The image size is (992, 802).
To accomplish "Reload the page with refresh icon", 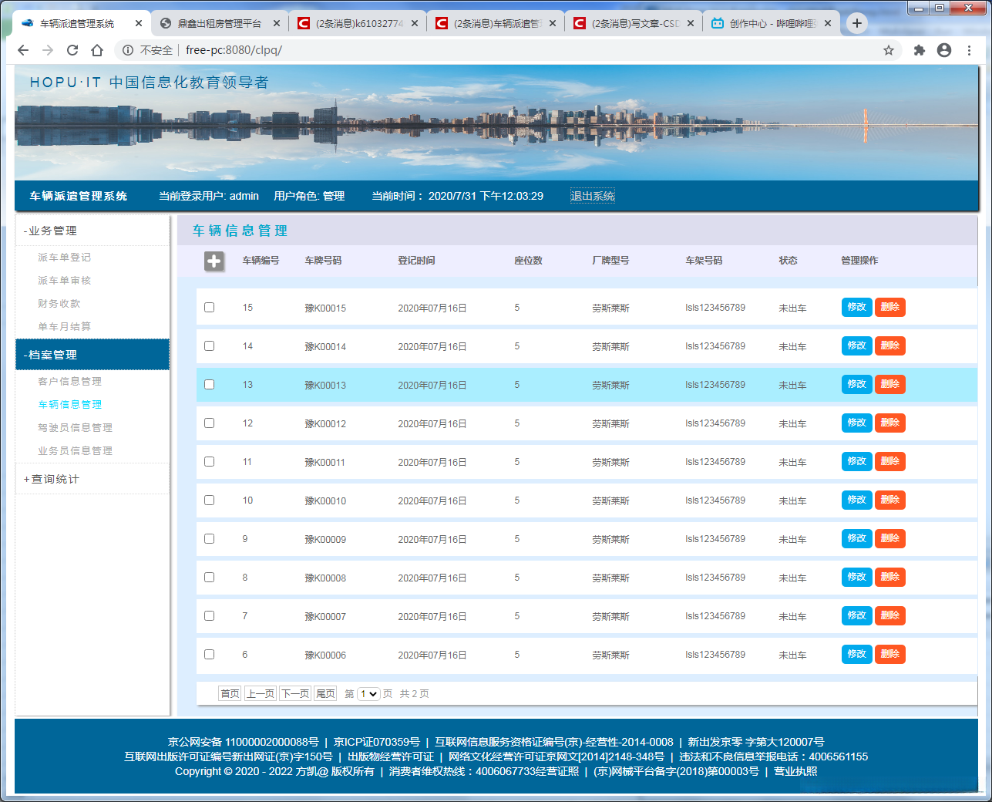I will [72, 50].
